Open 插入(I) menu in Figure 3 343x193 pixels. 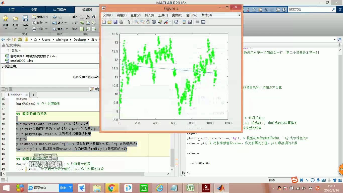(149, 15)
